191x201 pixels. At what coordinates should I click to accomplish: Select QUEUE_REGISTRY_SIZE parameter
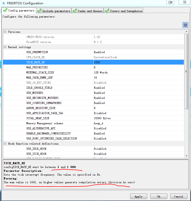point(41,108)
